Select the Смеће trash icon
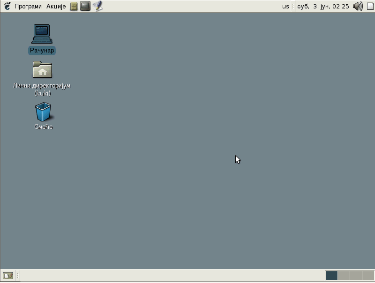The image size is (375, 283). click(43, 112)
